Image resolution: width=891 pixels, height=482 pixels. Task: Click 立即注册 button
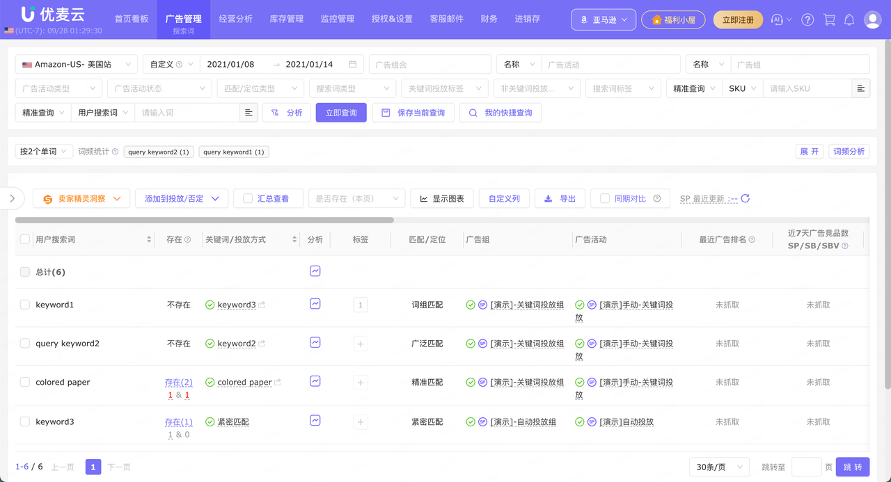(738, 19)
